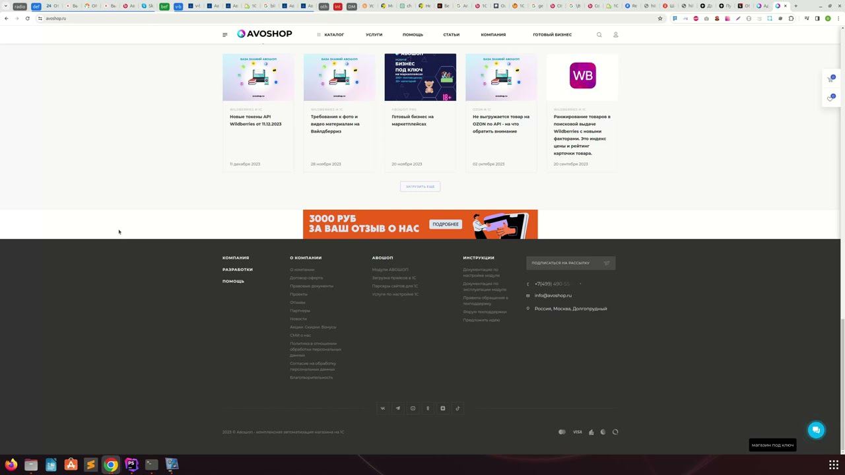Click the Россия, Москва, Долгопрудный address text
Viewport: 845px width, 475px height.
point(570,309)
